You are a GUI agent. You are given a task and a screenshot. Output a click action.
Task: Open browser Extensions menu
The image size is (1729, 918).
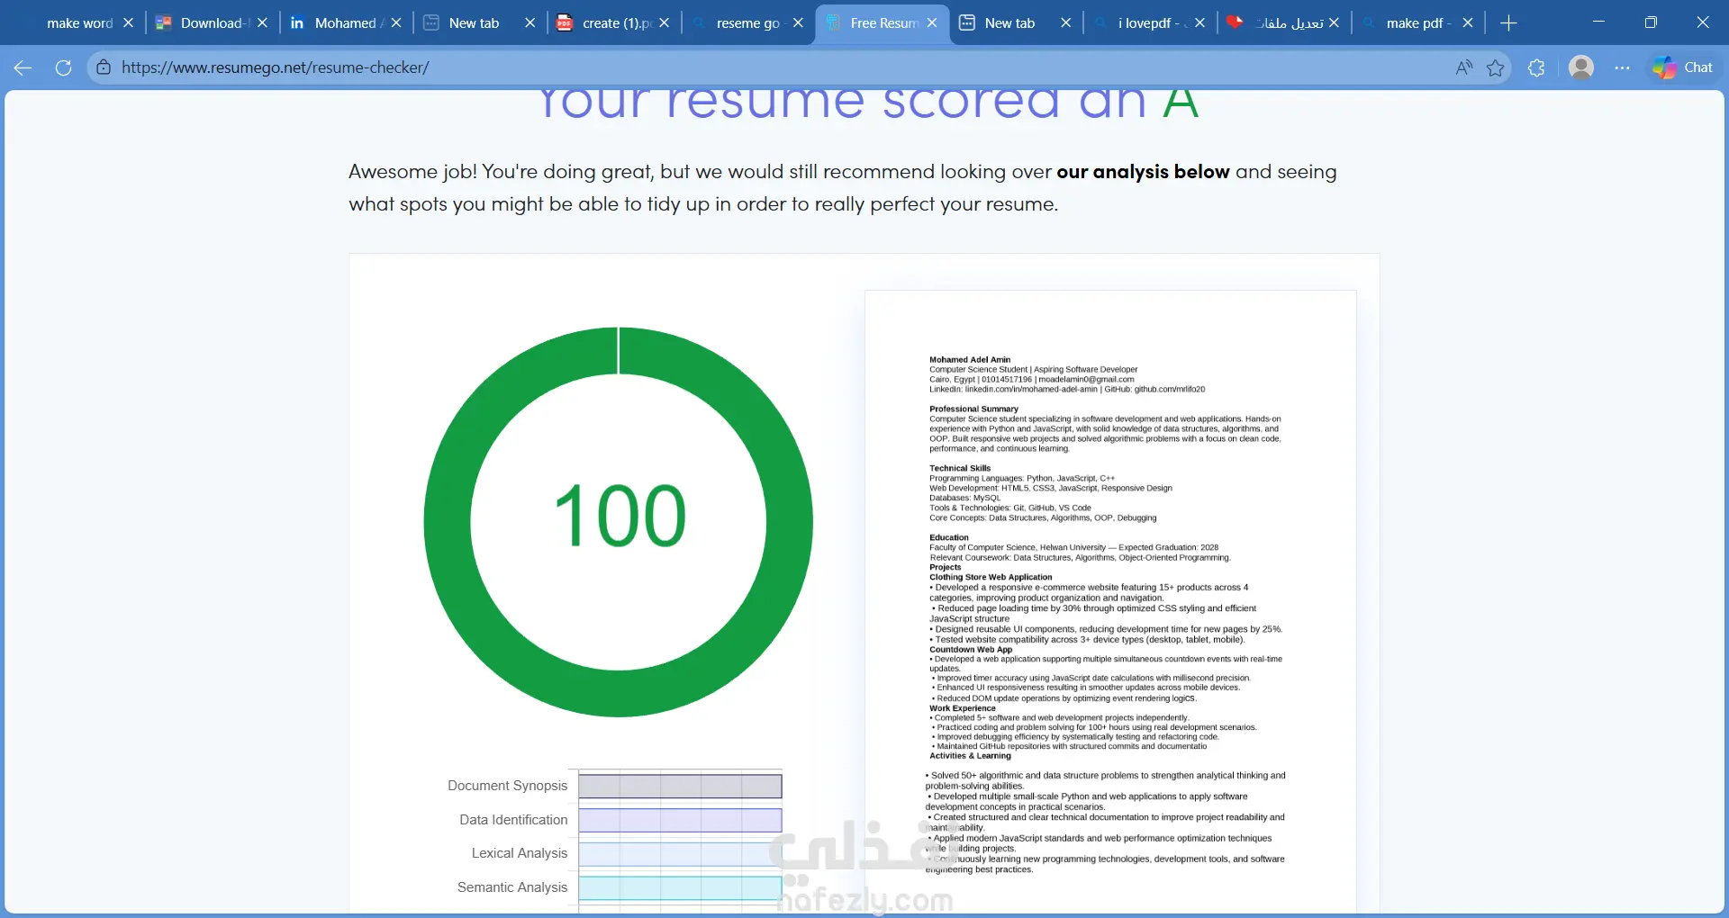pos(1536,67)
